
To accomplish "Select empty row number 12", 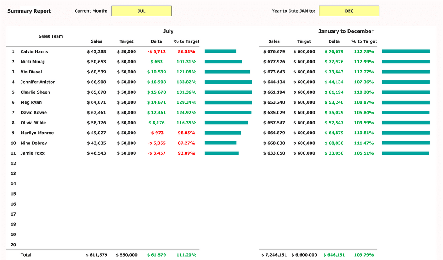I will click(x=13, y=163).
